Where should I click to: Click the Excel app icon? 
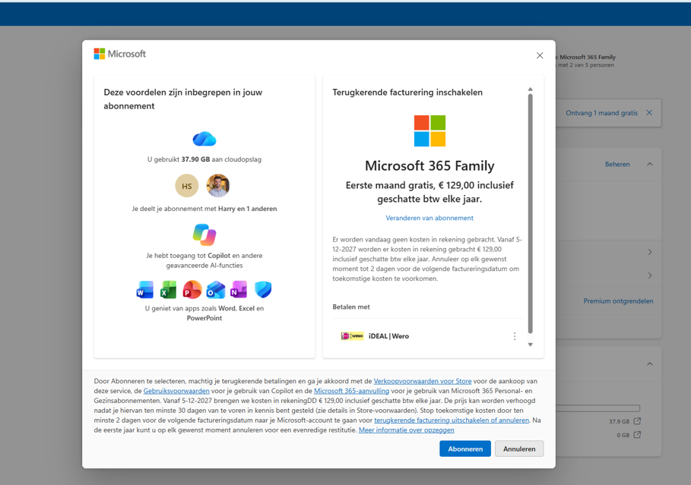(x=168, y=290)
